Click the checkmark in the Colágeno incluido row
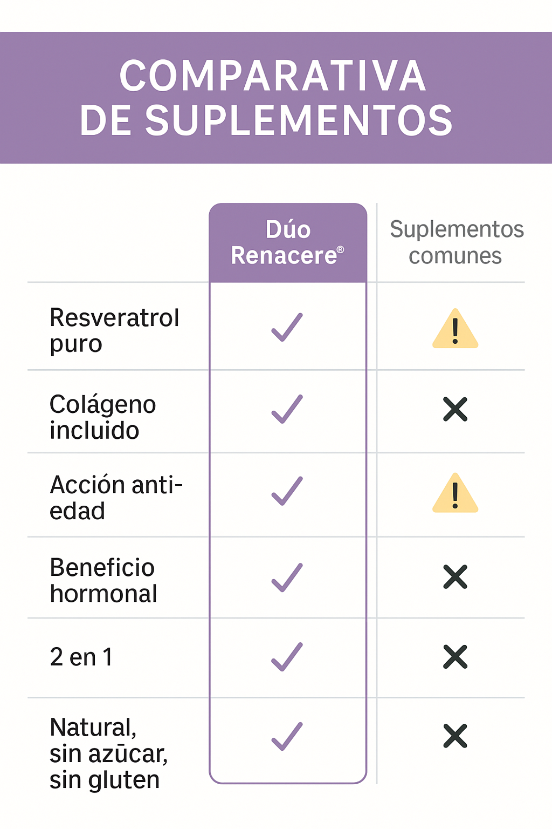This screenshot has height=829, width=552. tap(287, 409)
